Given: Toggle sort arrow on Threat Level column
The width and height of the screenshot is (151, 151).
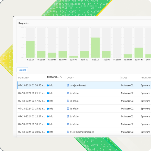Looking at the screenshot, I should pyautogui.click(x=61, y=77).
